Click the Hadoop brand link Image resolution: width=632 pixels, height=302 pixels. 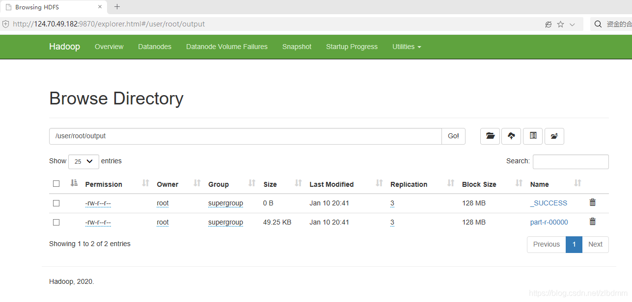[x=64, y=47]
